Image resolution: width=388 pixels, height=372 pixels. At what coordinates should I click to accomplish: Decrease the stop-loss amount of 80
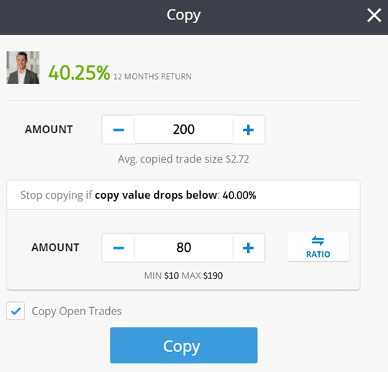(x=119, y=248)
